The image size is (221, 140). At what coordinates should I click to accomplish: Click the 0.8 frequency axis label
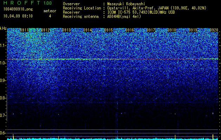(x=3, y=98)
